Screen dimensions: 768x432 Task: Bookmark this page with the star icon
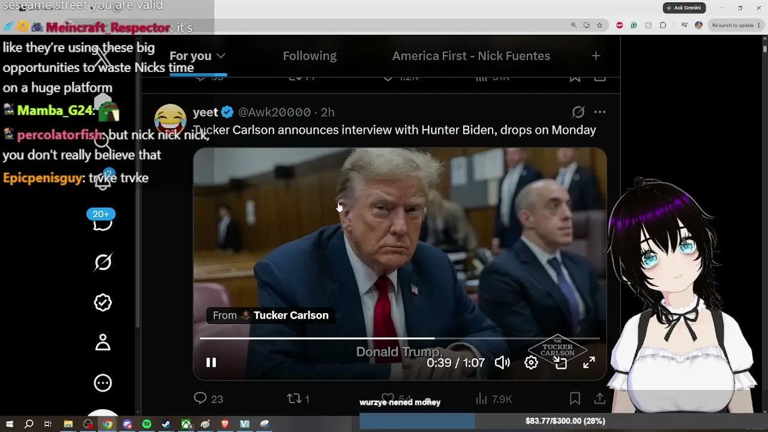point(599,25)
